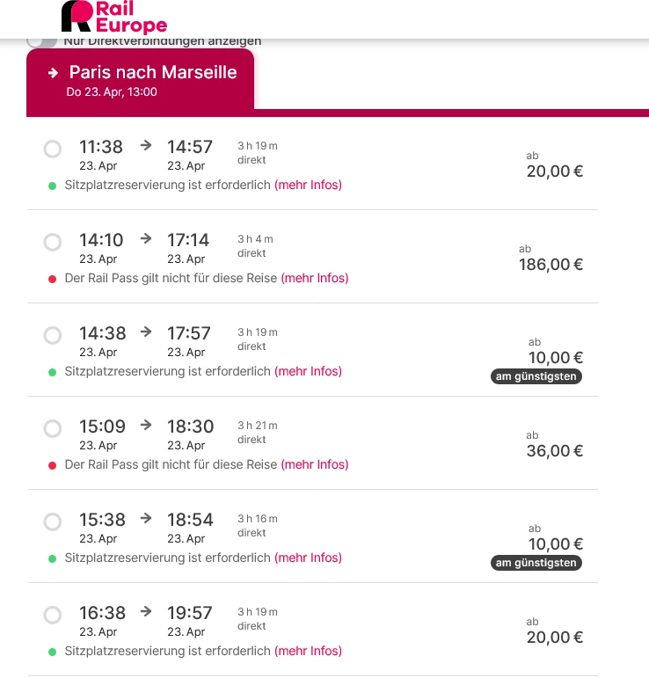Select the 11:38 departure radio button
Image resolution: width=649 pixels, height=678 pixels.
(x=53, y=149)
